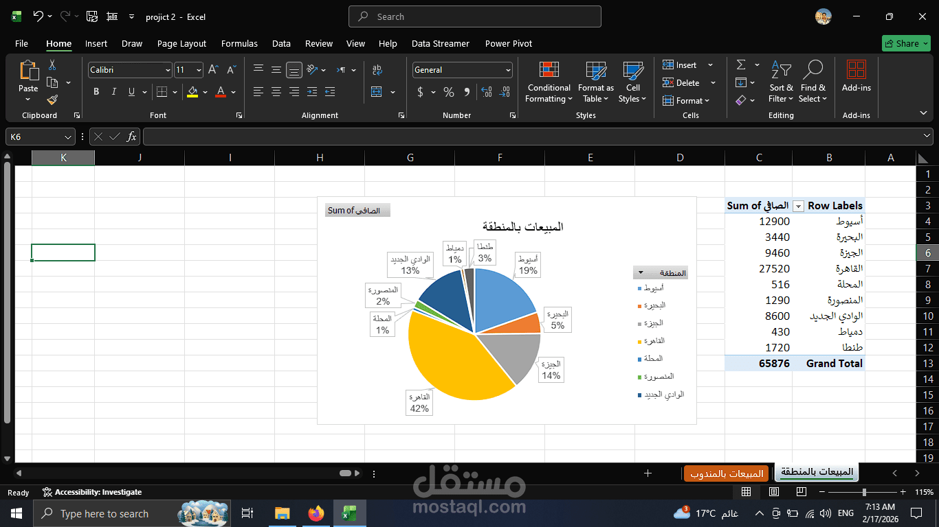Toggle the Comma Style format

pos(466,91)
